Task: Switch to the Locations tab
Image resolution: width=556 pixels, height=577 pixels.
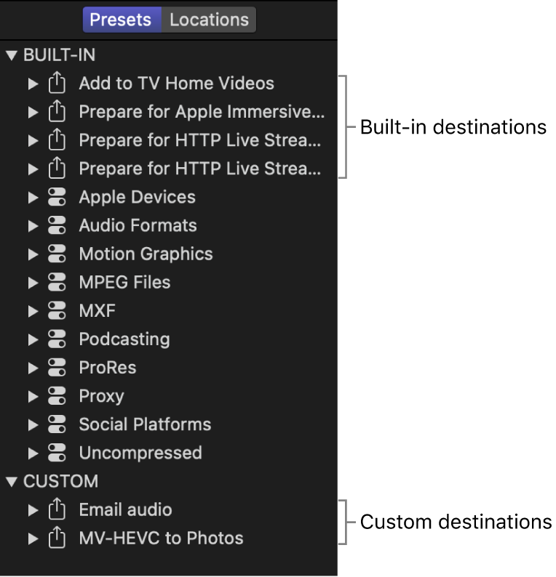Action: point(209,20)
